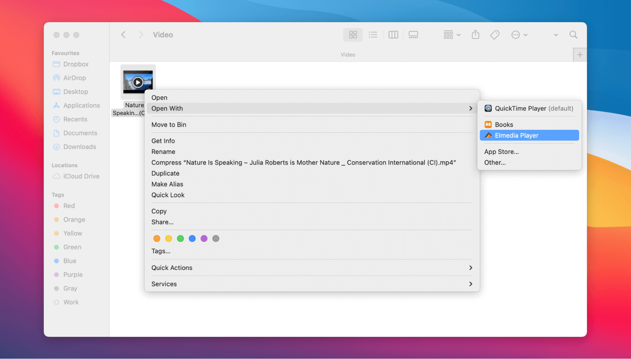Switch to gallery view icon
Viewport: 631px width, 359px height.
pyautogui.click(x=413, y=35)
